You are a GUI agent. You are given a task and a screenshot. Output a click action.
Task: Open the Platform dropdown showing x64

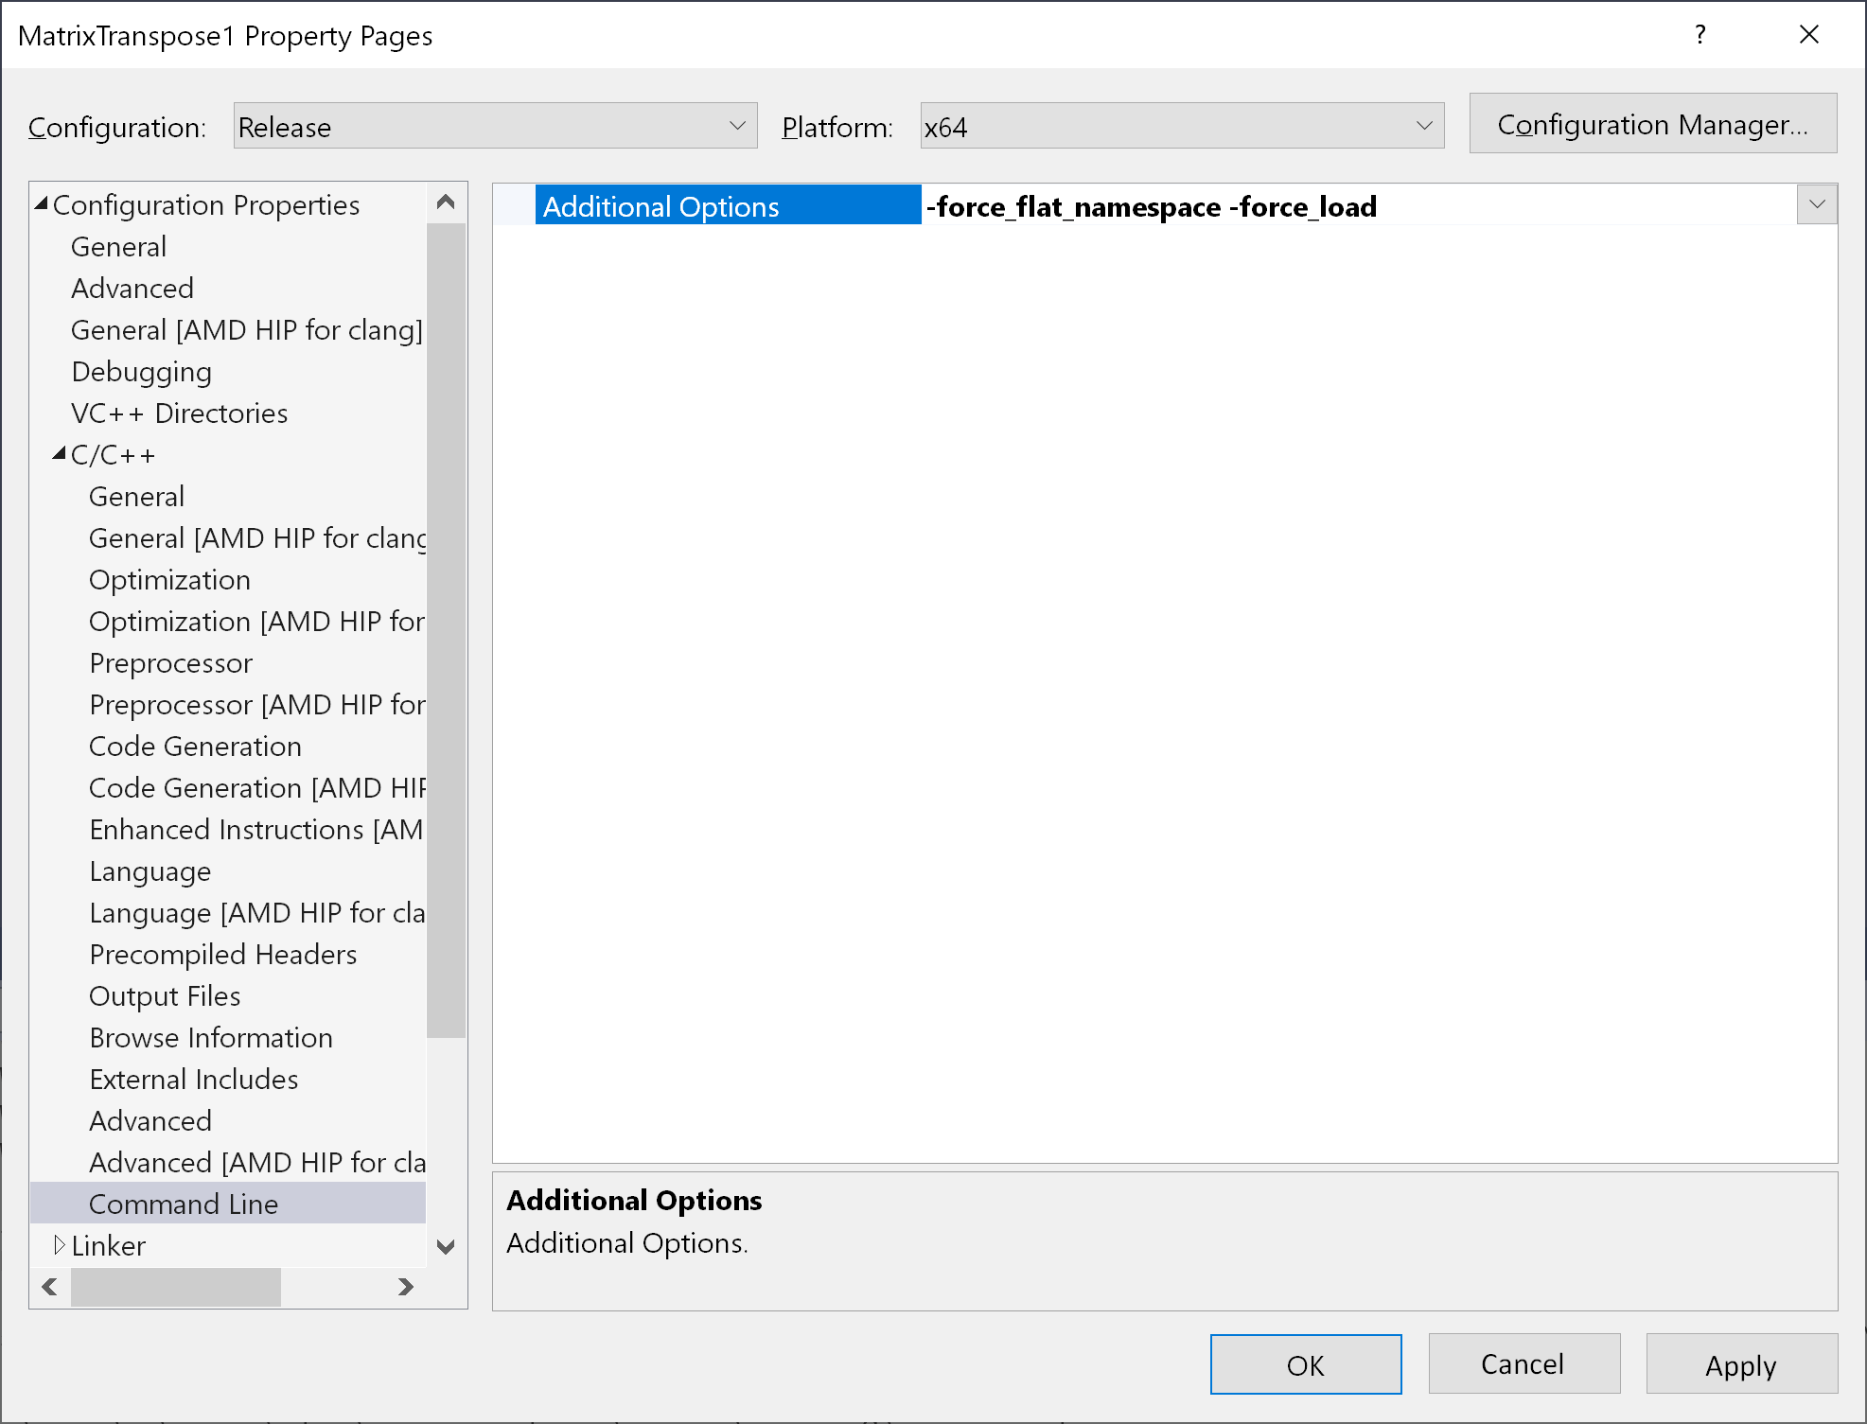click(x=1181, y=126)
